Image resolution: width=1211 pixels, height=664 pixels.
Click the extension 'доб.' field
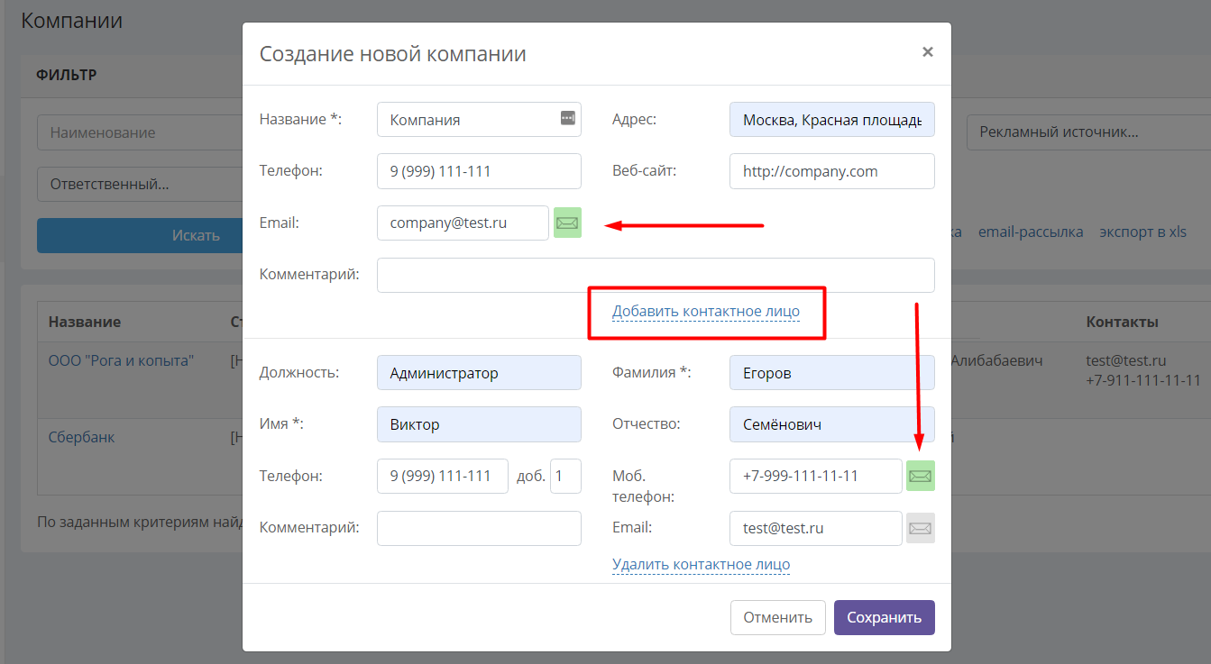point(565,476)
